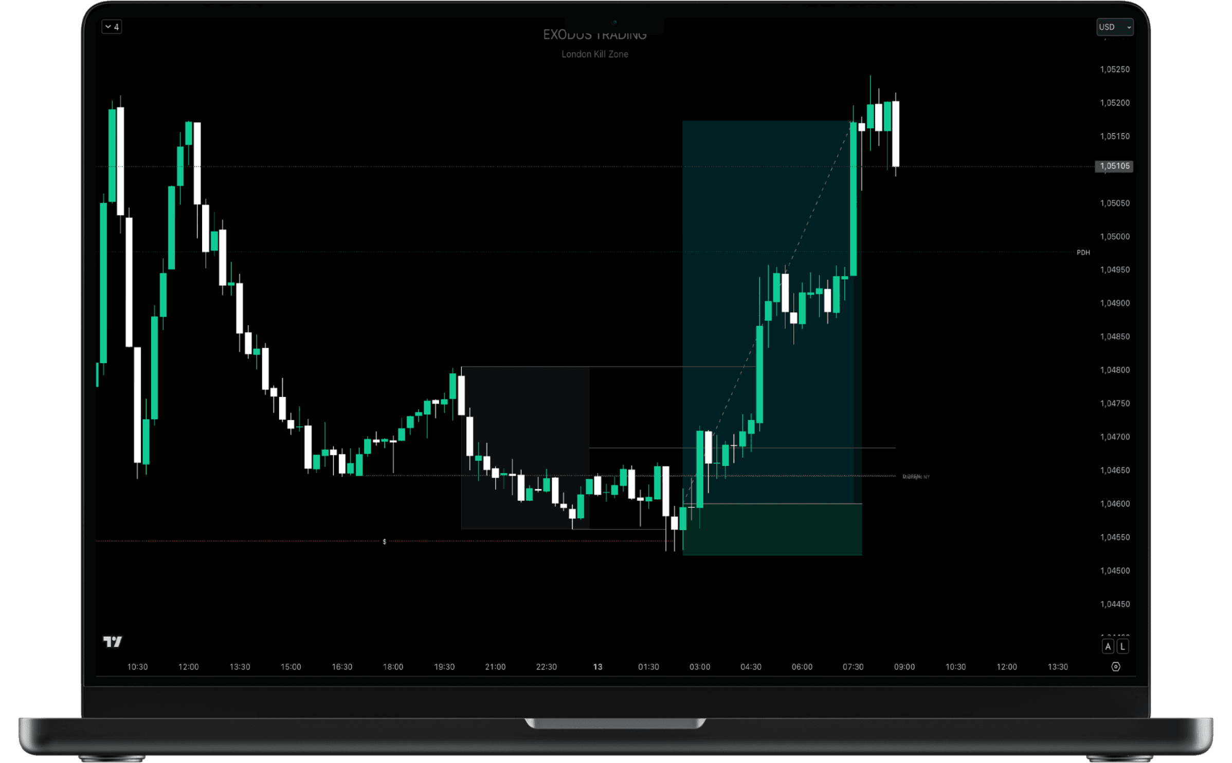Screen dimensions: 1232x763
Task: Click the 1,04500 price scale label
Action: coord(1114,571)
